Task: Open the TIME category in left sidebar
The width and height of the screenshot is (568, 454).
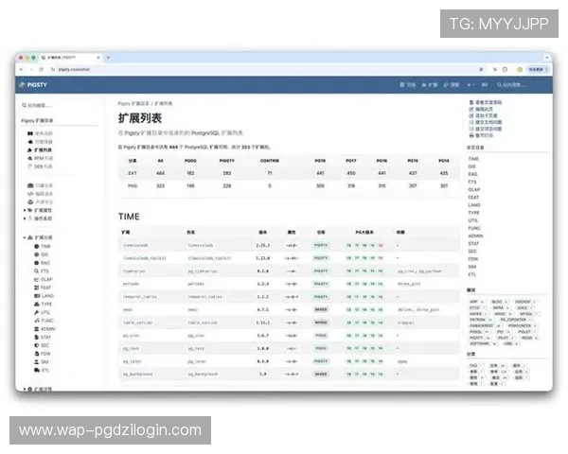Action: (45, 246)
